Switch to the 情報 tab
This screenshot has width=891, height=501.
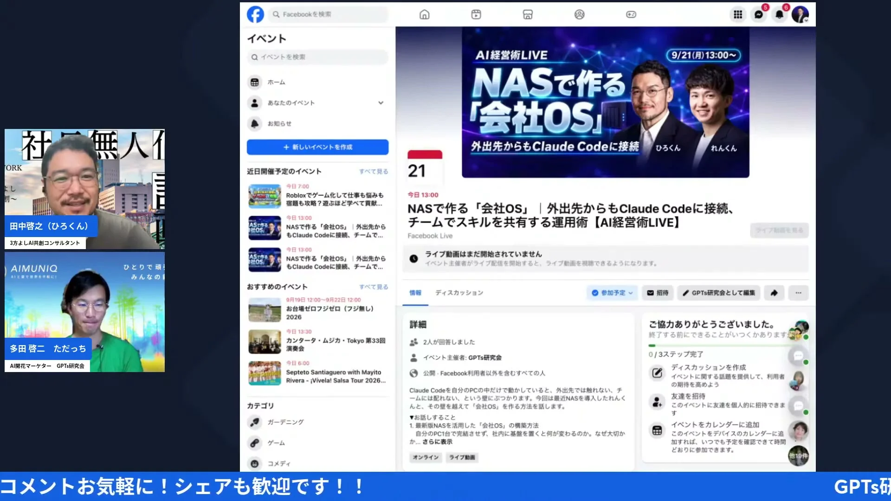(x=415, y=293)
